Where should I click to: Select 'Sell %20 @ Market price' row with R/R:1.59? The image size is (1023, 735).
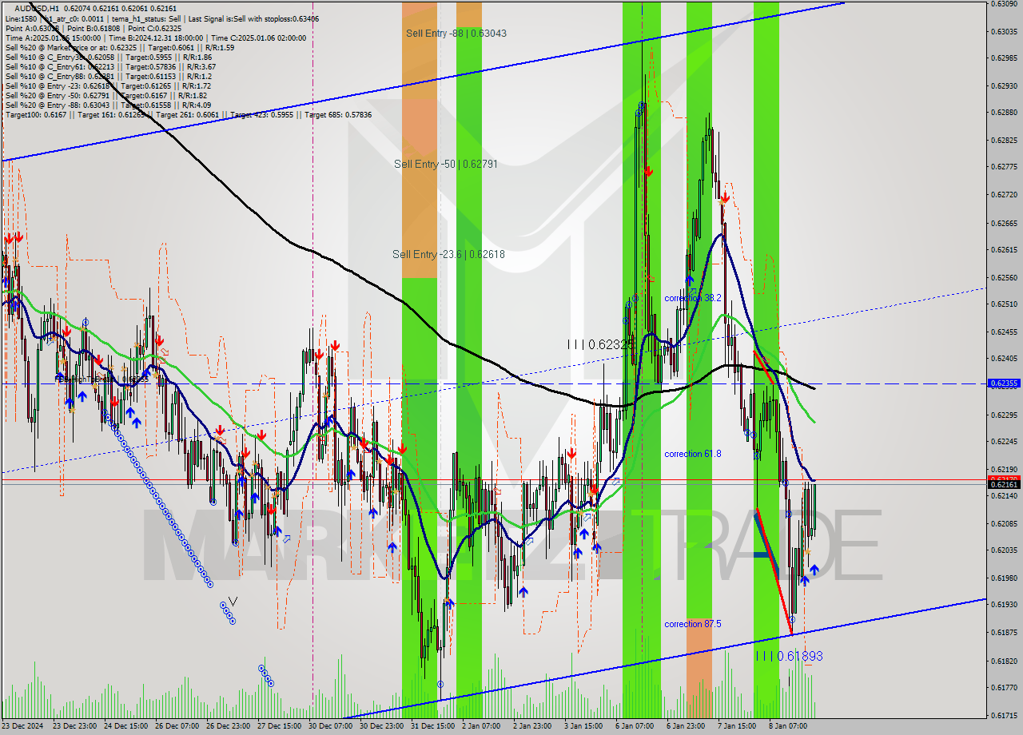point(120,48)
